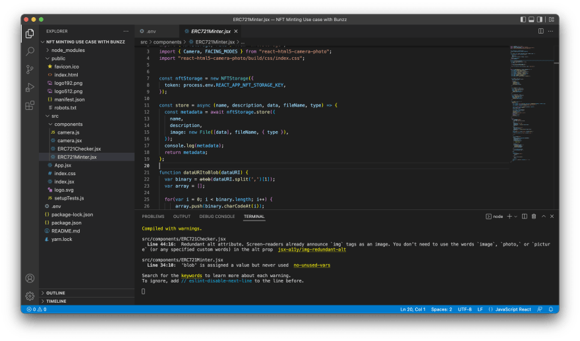580x341 pixels.
Task: Close the ERC721Minter.jsx tab
Action: tap(236, 32)
